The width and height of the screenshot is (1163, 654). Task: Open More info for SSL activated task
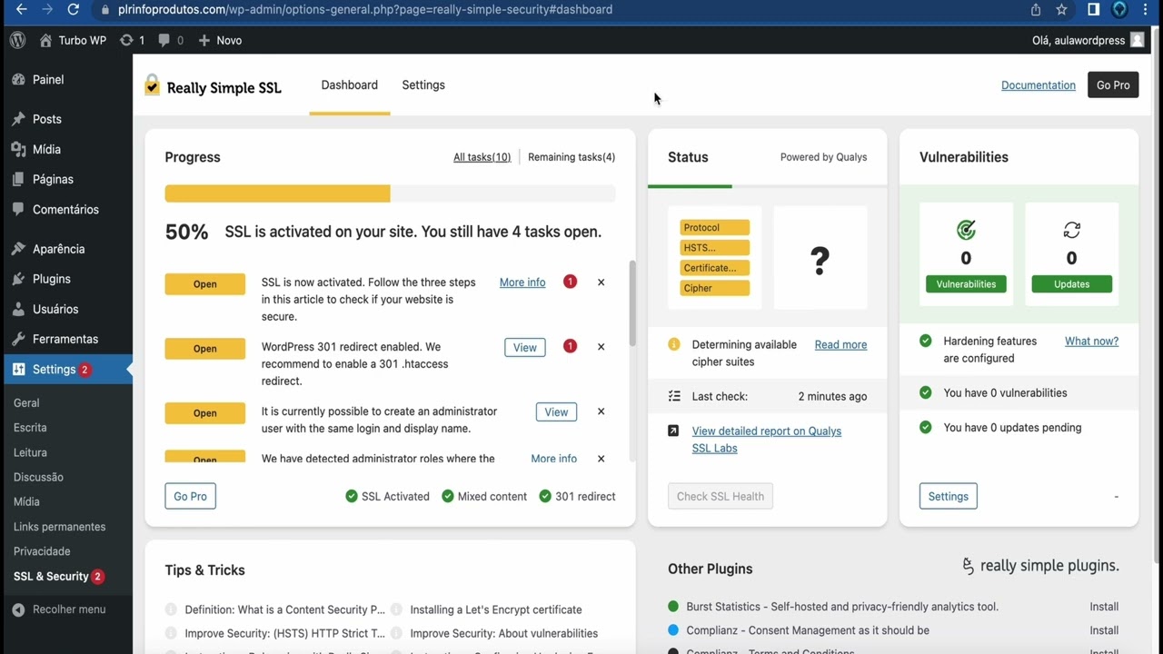[522, 282]
